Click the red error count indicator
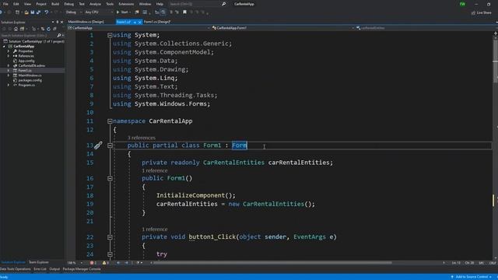The height and width of the screenshot is (280, 498). tap(93, 263)
